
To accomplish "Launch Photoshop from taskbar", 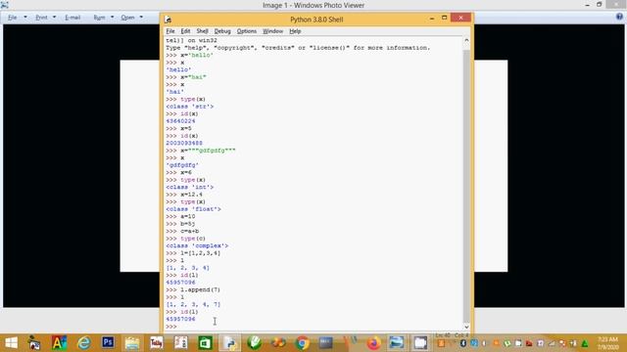I will click(x=108, y=342).
